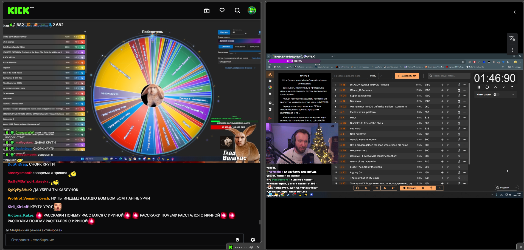The height and width of the screenshot is (250, 524).
Task: Open the Все закладки bookmarks folder
Action: click(515, 67)
